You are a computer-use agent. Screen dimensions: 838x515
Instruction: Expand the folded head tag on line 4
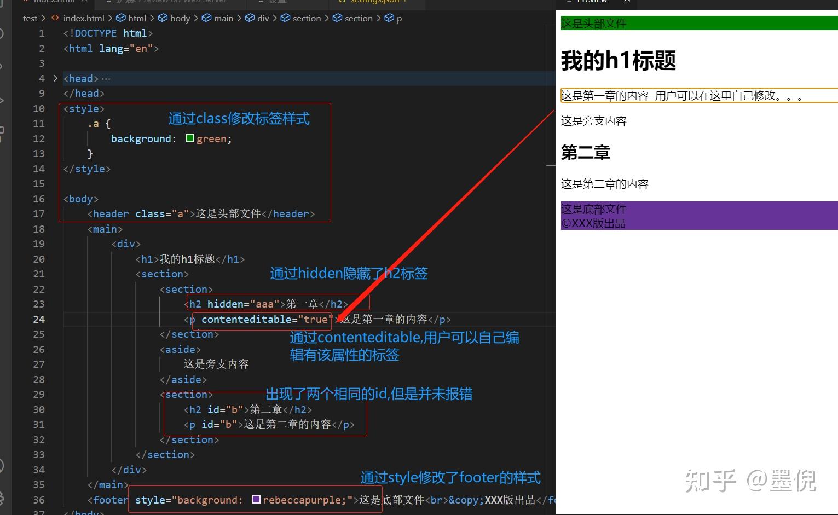[55, 78]
